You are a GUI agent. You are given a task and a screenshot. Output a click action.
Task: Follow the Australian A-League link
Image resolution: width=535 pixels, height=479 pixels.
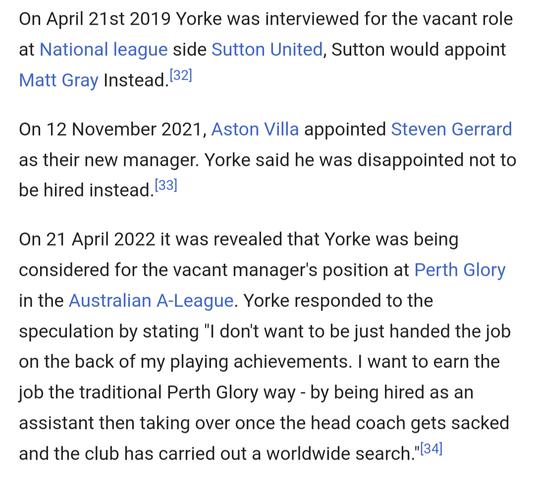(151, 301)
